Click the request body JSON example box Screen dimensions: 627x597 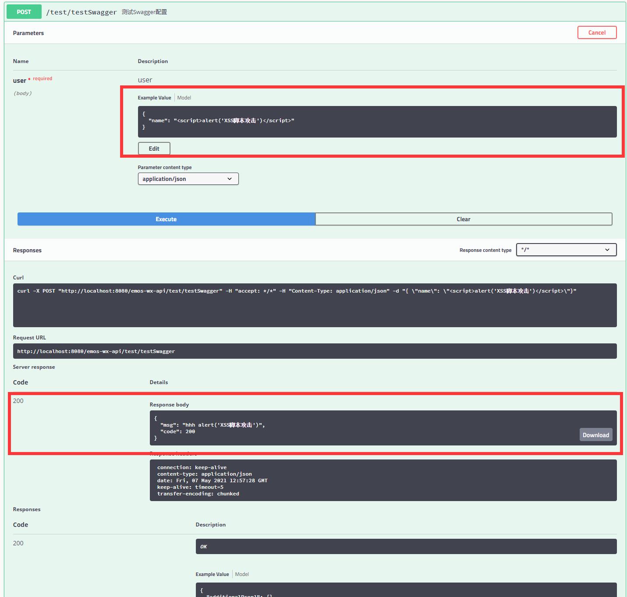pos(377,122)
